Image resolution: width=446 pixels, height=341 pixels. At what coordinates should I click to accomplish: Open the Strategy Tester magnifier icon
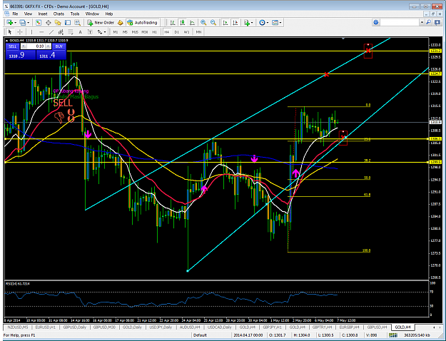pyautogui.click(x=77, y=22)
